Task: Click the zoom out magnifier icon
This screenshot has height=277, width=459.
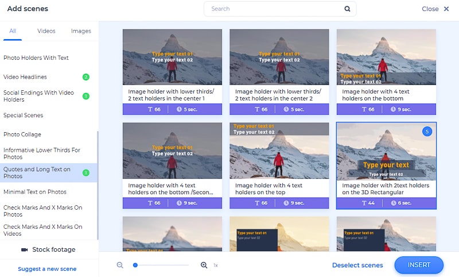Action: pyautogui.click(x=120, y=265)
